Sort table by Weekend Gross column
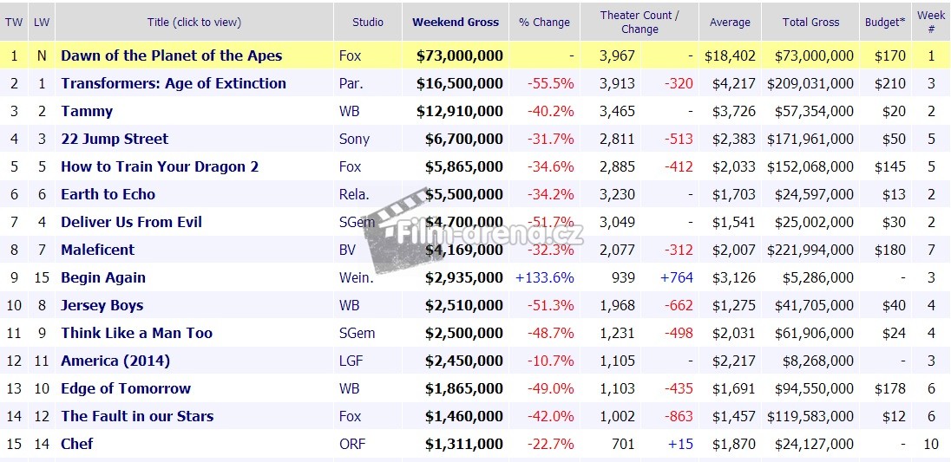This screenshot has height=462, width=951. click(x=456, y=22)
